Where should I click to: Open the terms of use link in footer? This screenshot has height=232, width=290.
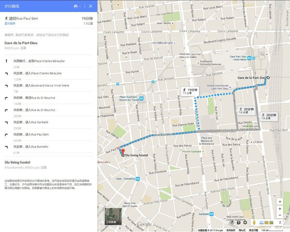tap(231, 231)
